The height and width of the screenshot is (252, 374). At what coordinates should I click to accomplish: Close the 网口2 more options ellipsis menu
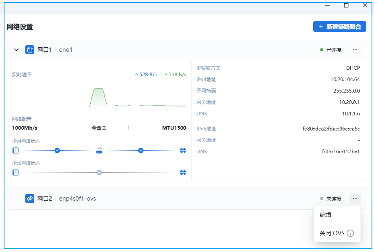355,199
